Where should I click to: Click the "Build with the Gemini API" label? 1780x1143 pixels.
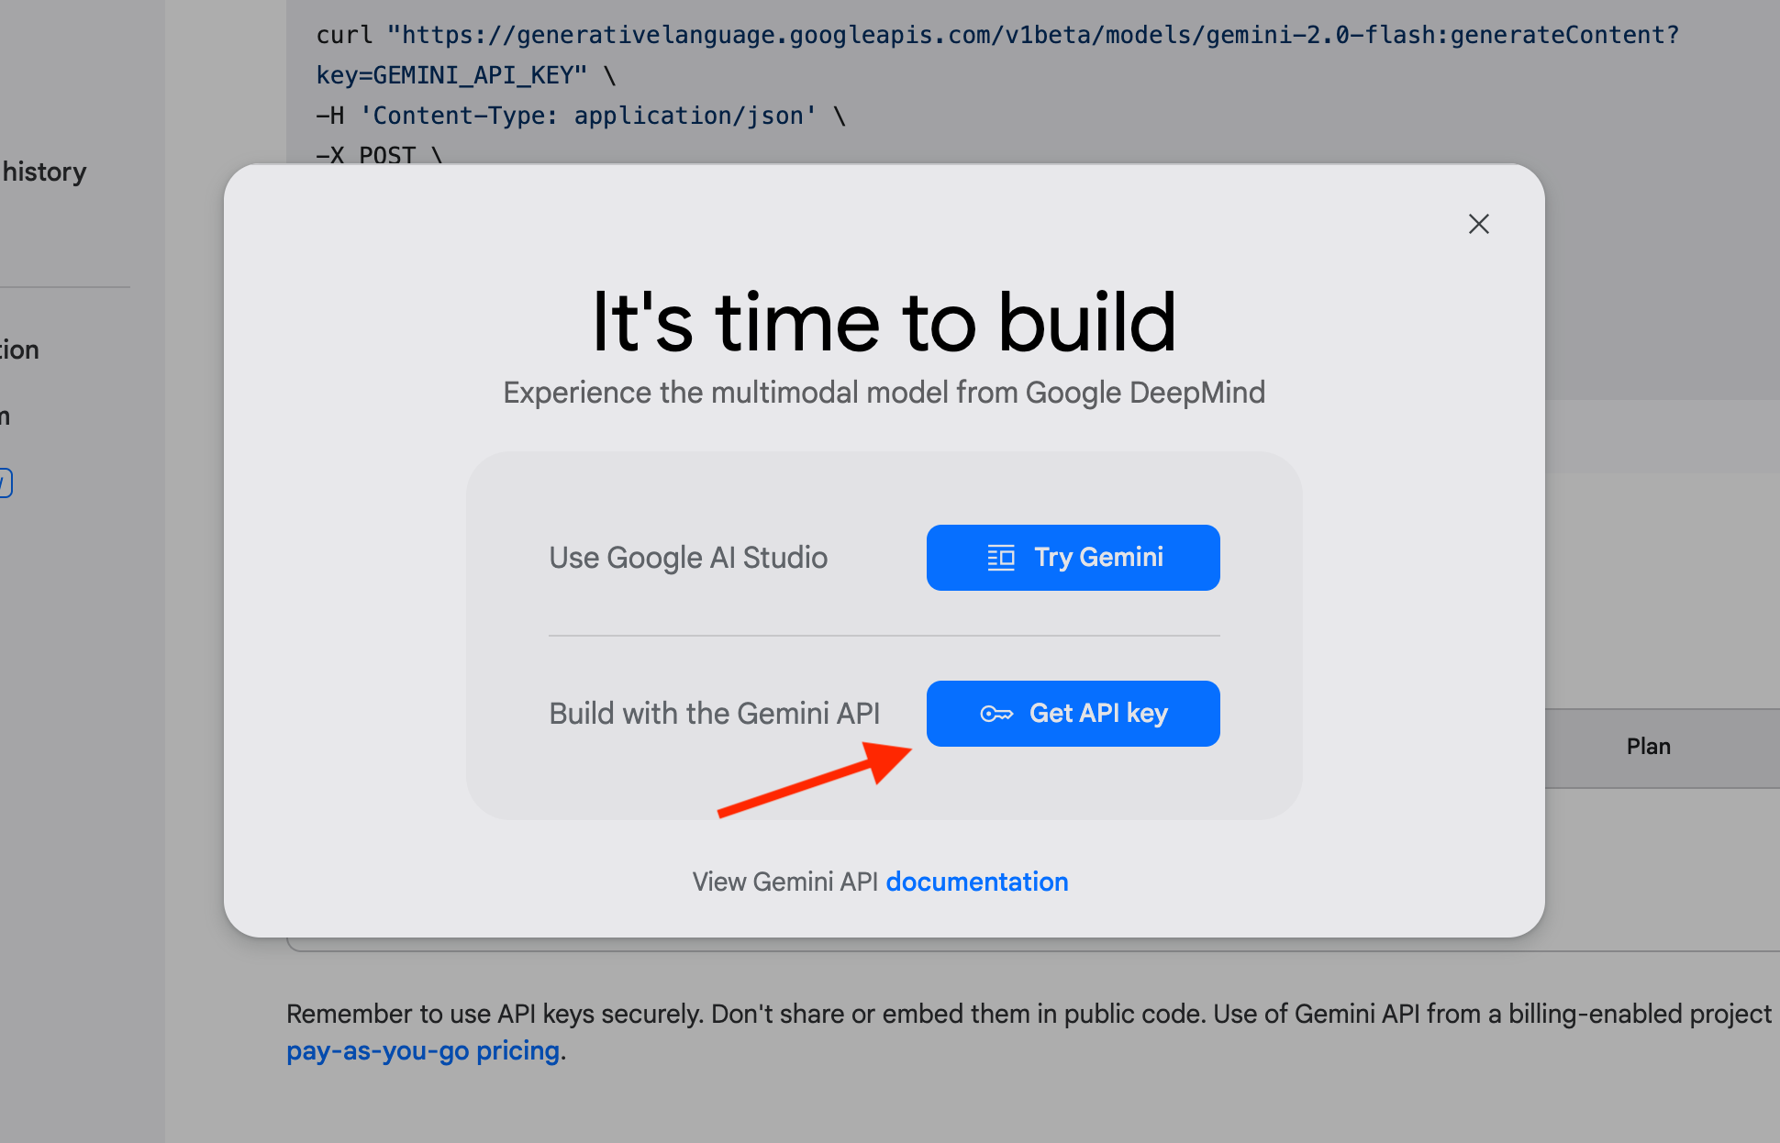tap(714, 714)
